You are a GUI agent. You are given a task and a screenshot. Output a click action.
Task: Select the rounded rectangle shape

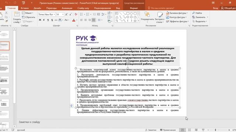135,14
